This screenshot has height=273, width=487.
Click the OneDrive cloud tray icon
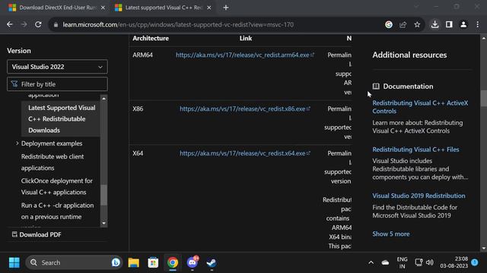[385, 262]
